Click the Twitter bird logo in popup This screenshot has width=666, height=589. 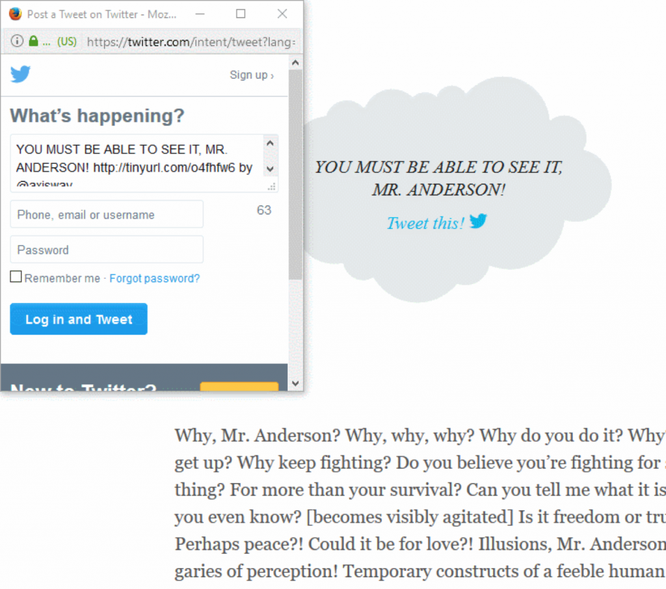(x=20, y=74)
